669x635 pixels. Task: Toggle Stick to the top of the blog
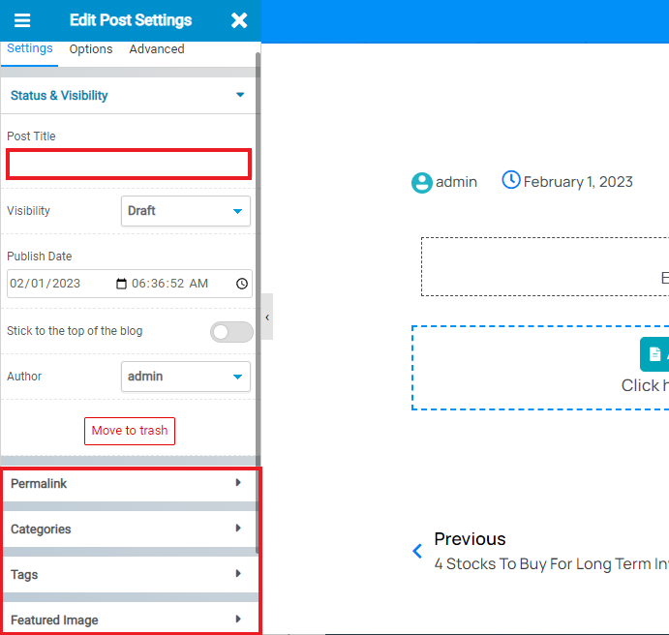pos(231,332)
